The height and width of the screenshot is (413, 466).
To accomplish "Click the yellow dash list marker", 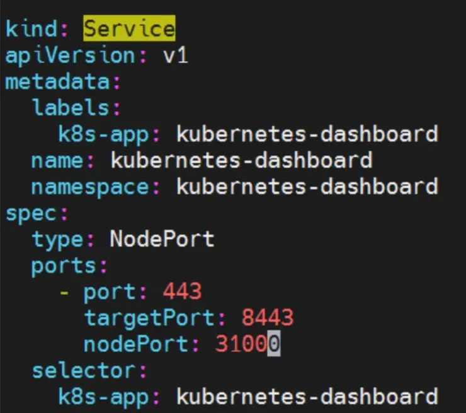I will (64, 291).
